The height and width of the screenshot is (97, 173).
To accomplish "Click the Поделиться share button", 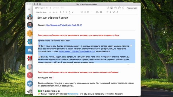I will [132, 8].
